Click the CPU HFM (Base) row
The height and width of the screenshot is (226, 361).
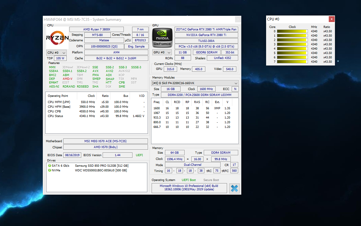(x=96, y=107)
